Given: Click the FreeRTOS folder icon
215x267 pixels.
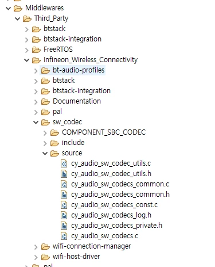Looking at the screenshot, I should click(36, 49).
